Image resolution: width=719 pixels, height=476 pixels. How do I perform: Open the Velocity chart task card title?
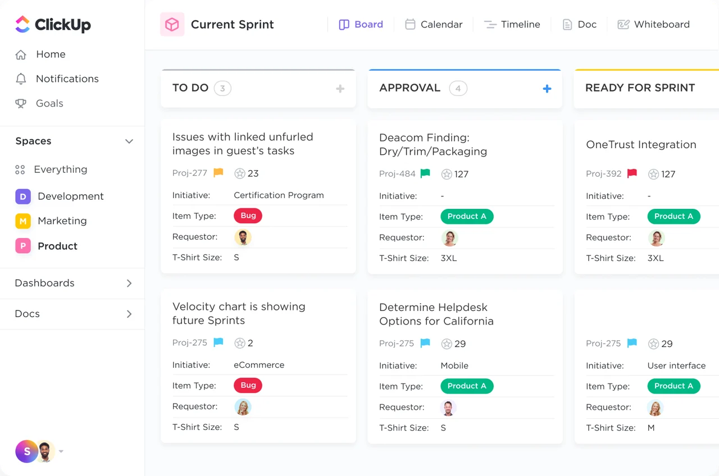[239, 313]
